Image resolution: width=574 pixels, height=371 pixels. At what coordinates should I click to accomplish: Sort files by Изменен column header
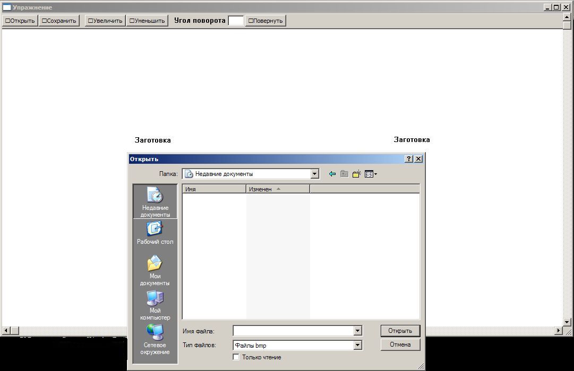(x=277, y=189)
